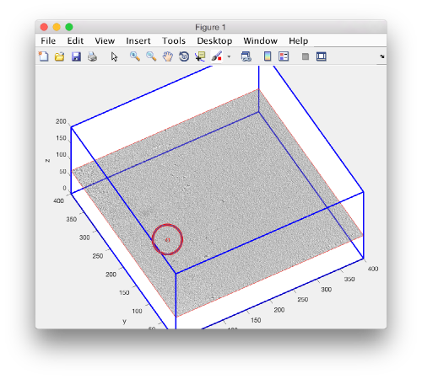
Task: Enable the Rotate 3D tool
Action: coord(184,56)
